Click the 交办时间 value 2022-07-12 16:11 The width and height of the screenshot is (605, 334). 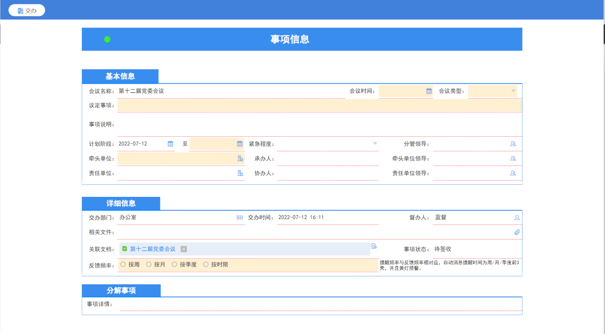pyautogui.click(x=301, y=217)
